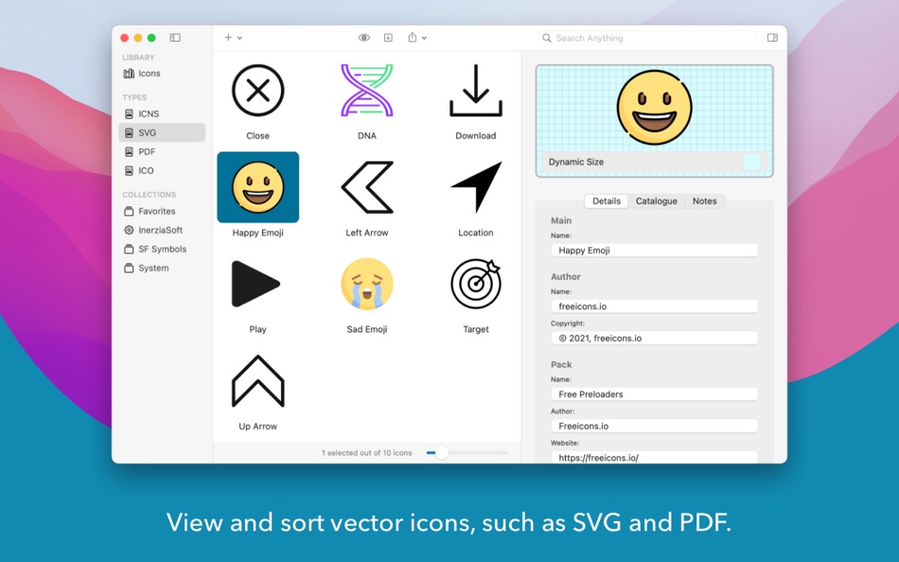
Task: Switch to the Details tab
Action: pyautogui.click(x=606, y=202)
